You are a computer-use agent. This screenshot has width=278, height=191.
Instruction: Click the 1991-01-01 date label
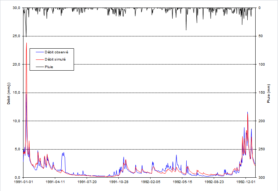coord(23,182)
